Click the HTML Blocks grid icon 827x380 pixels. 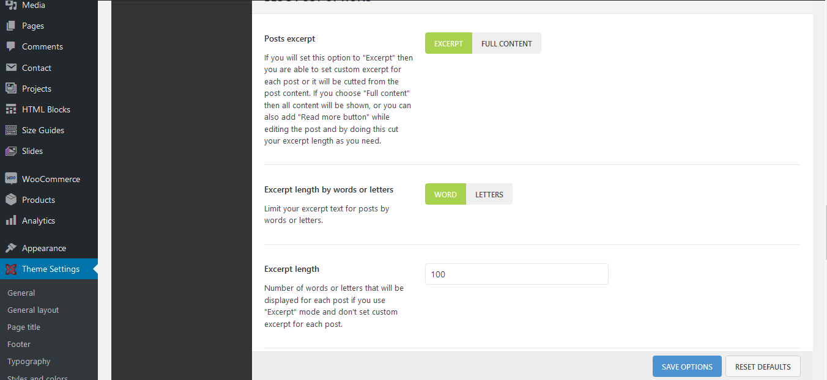[11, 109]
